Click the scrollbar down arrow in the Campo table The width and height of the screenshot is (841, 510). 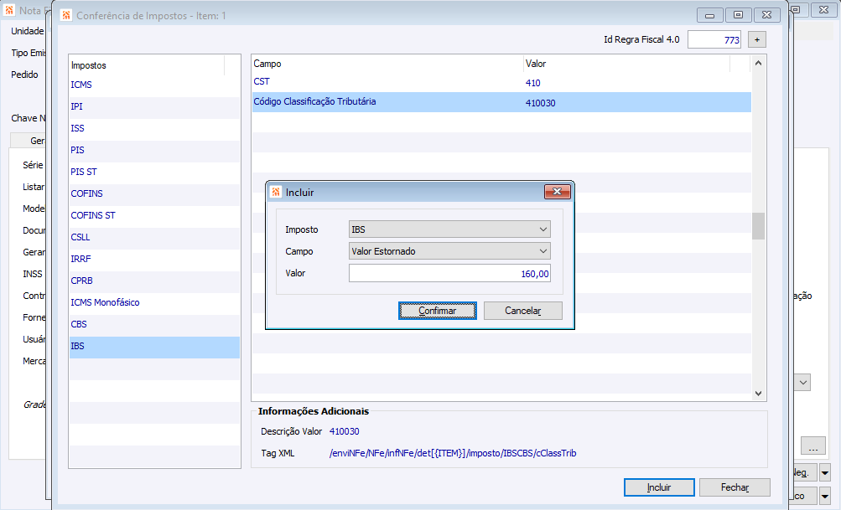758,394
